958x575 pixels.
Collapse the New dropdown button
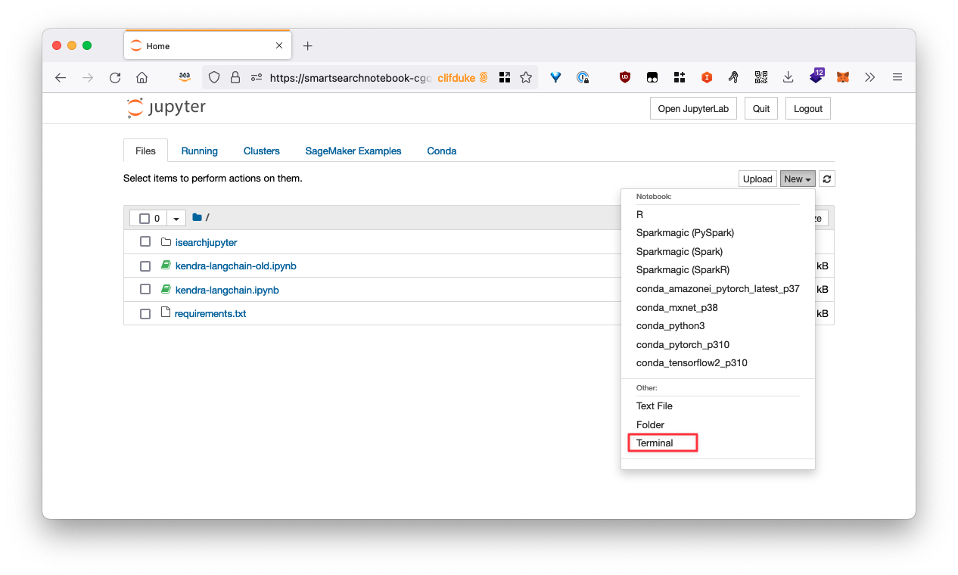coord(798,179)
